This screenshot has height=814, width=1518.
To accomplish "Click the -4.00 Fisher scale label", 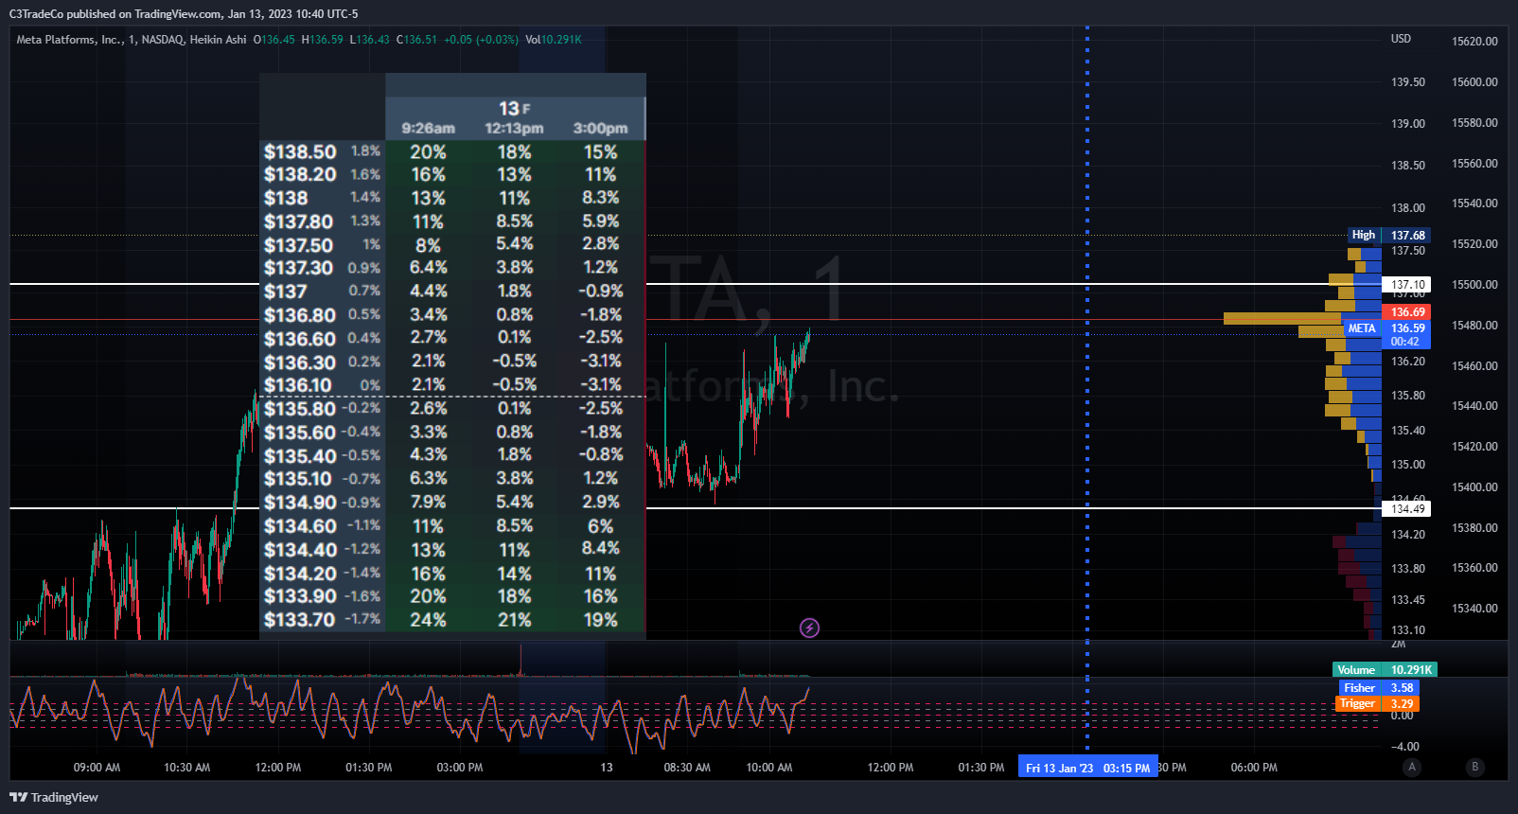I will pos(1404,747).
